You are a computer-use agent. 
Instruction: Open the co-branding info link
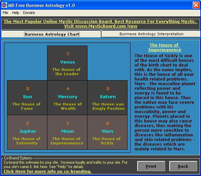47,171
